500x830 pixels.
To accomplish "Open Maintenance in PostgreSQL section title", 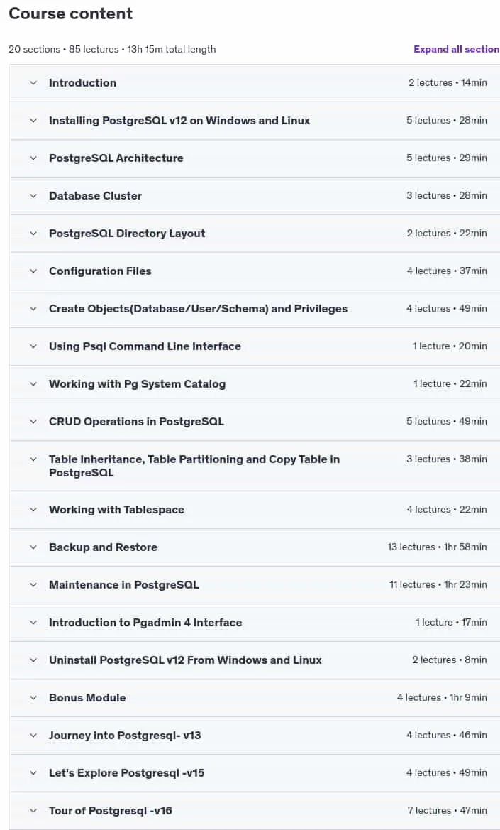I will coord(123,585).
